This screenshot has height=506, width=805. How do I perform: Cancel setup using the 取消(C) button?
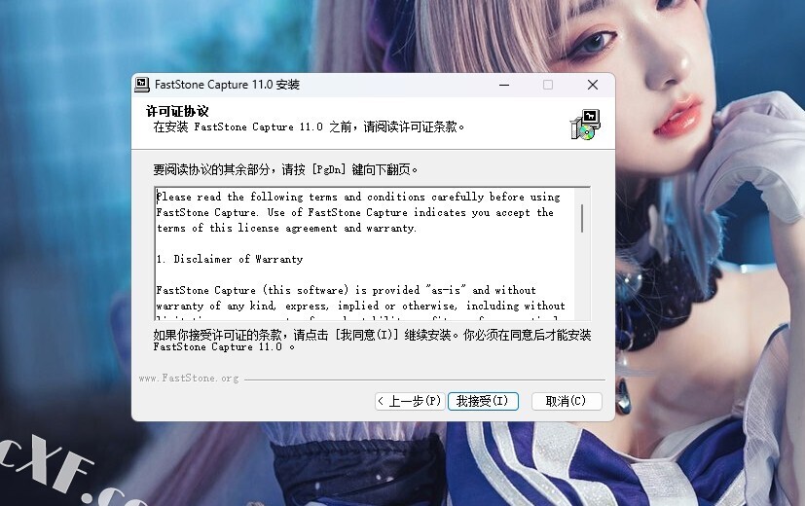[567, 401]
